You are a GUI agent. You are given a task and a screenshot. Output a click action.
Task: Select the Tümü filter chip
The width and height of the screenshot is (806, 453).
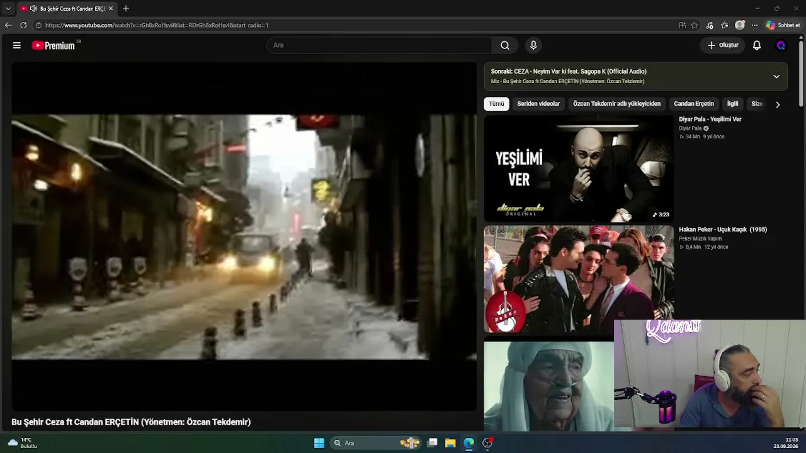(497, 104)
